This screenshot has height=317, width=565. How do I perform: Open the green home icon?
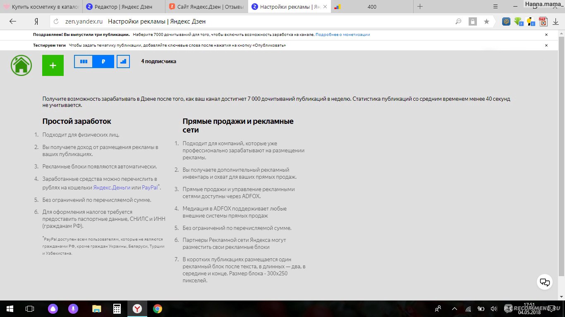click(22, 65)
